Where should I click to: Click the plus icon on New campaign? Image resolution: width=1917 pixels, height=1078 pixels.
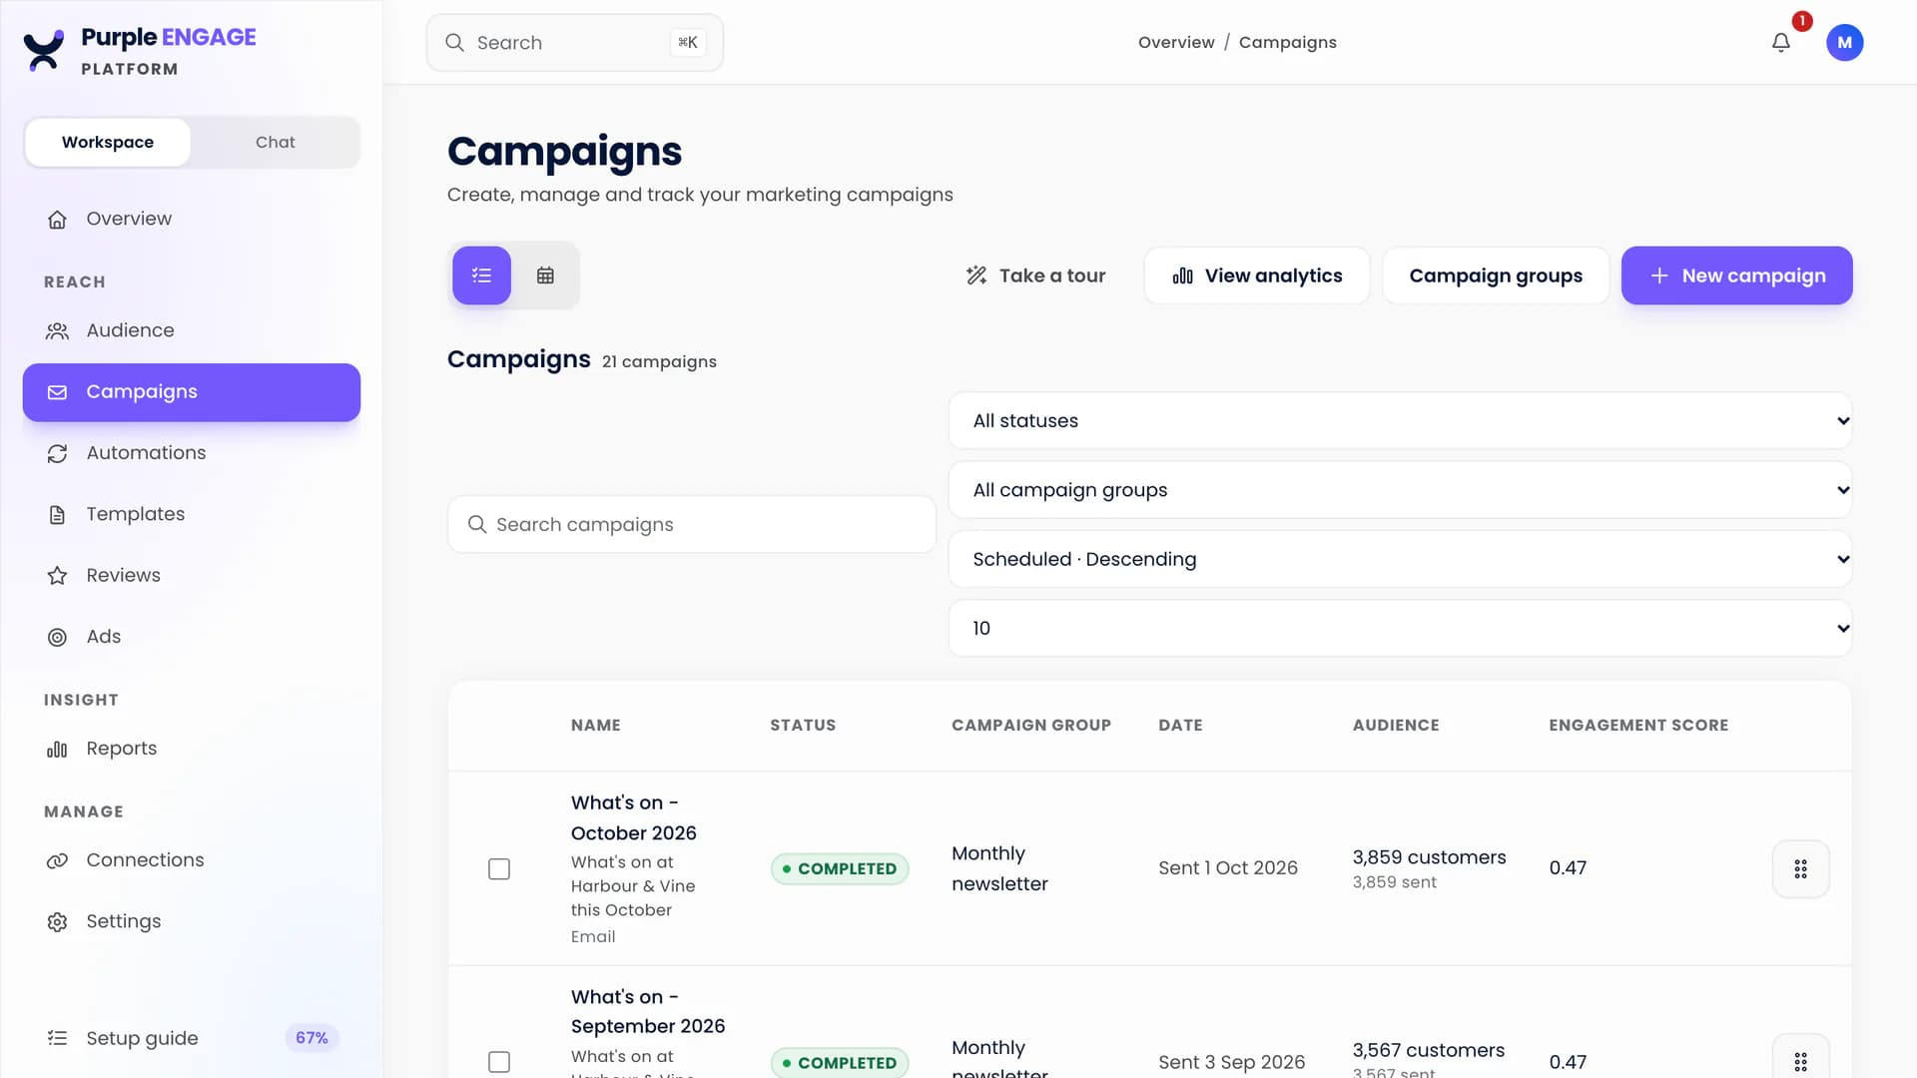coord(1658,275)
